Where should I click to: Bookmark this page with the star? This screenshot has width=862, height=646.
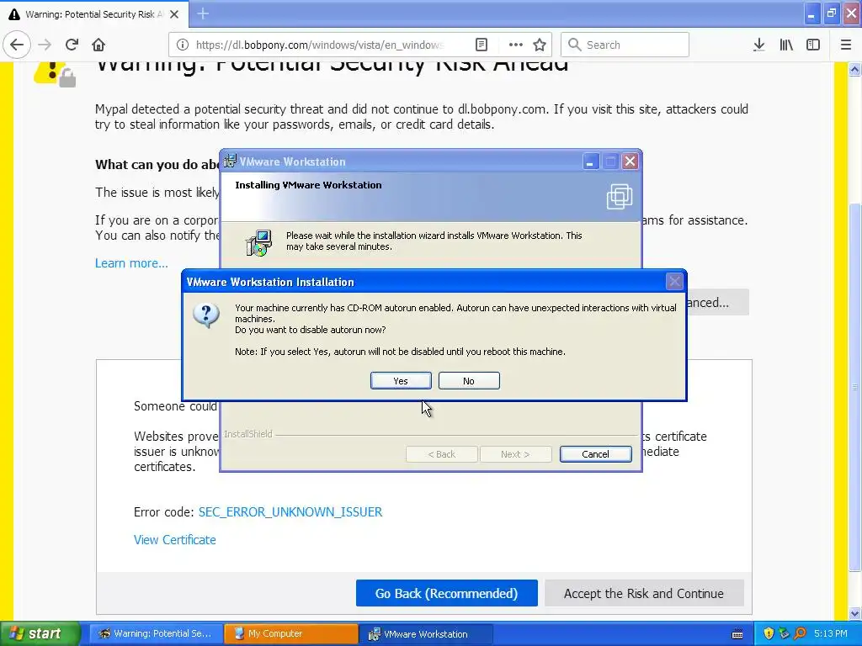[540, 45]
